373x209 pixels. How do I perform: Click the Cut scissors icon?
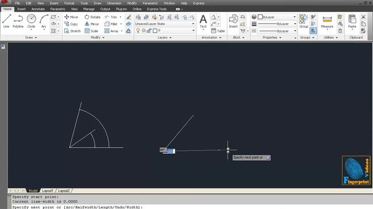[363, 17]
